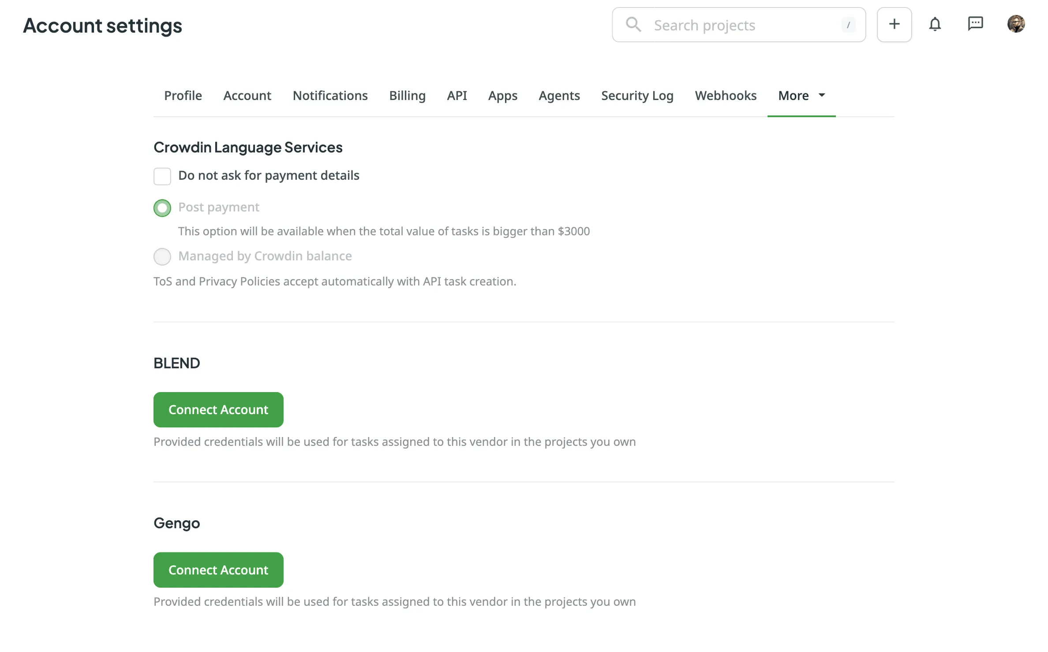Click the search magnifier icon

point(634,25)
